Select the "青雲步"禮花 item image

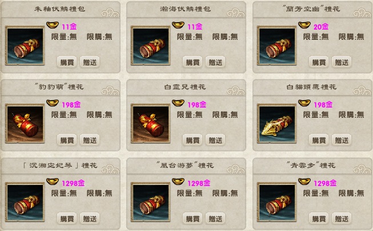pos(276,202)
